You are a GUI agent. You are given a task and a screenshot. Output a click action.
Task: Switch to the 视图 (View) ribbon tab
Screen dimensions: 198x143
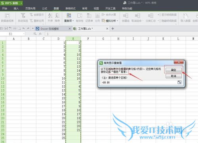[96, 8]
